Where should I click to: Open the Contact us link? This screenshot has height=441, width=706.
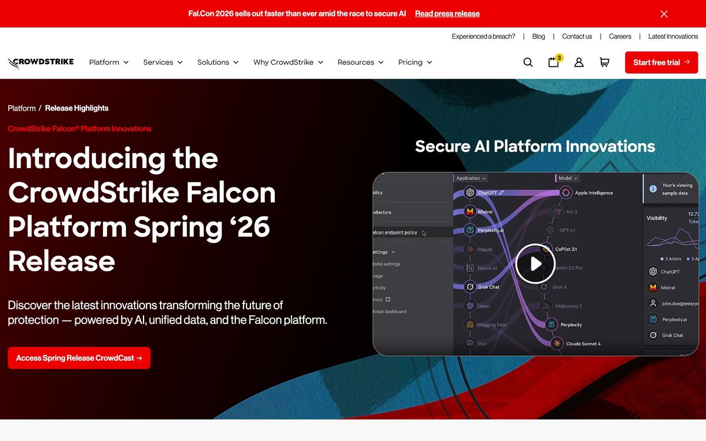click(x=577, y=36)
